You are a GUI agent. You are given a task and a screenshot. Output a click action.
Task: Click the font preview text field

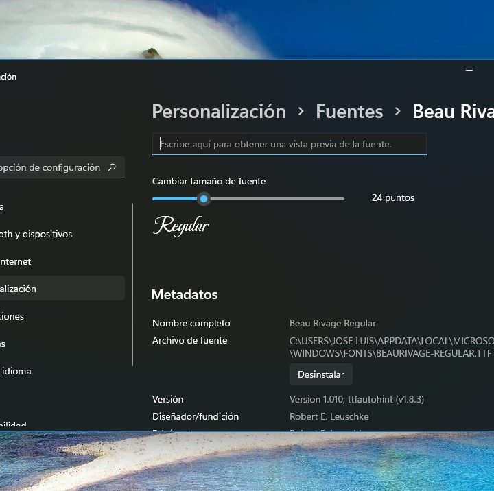(x=290, y=144)
